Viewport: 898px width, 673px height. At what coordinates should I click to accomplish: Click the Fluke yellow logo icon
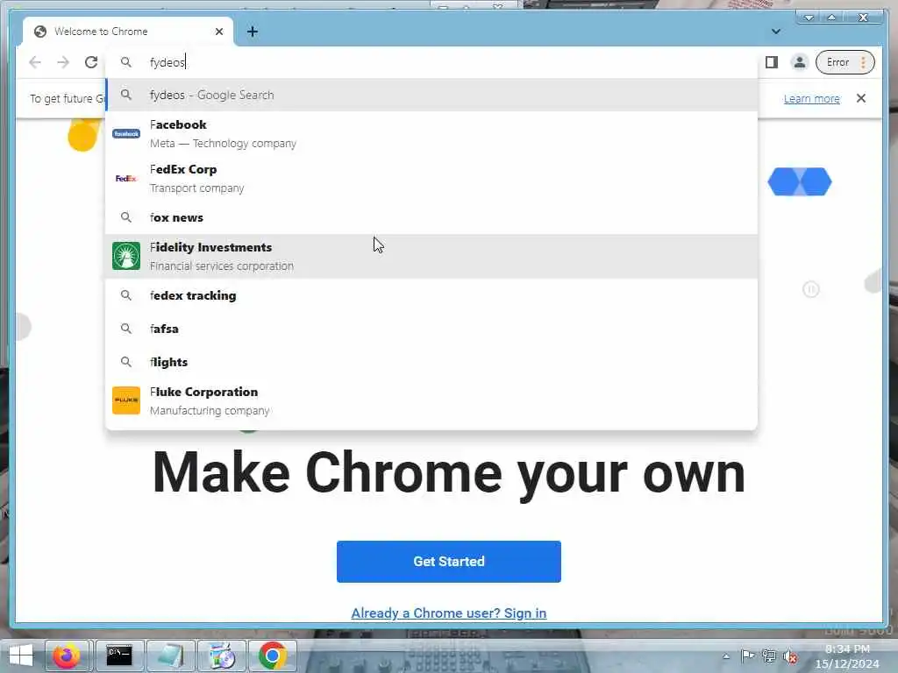pos(126,400)
